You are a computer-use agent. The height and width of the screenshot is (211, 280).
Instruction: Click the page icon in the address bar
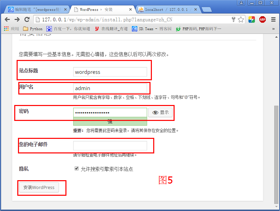click(x=38, y=19)
